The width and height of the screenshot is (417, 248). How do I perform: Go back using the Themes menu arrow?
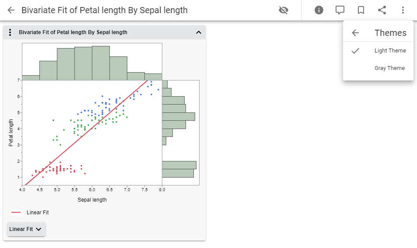pyautogui.click(x=355, y=33)
